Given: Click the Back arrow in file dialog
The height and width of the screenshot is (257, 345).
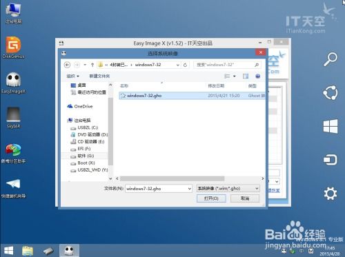Looking at the screenshot, I should (x=67, y=65).
